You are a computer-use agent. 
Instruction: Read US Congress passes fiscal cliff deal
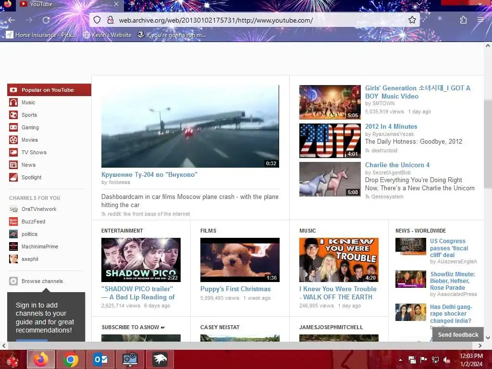tap(449, 248)
